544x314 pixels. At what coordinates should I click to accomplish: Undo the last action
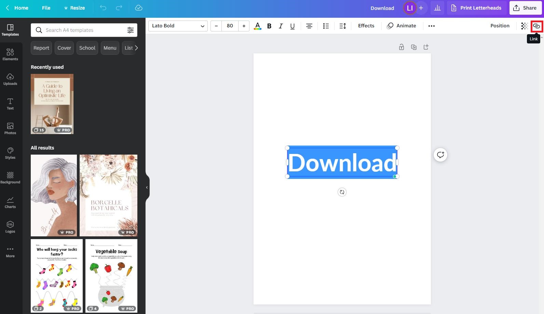click(x=103, y=8)
